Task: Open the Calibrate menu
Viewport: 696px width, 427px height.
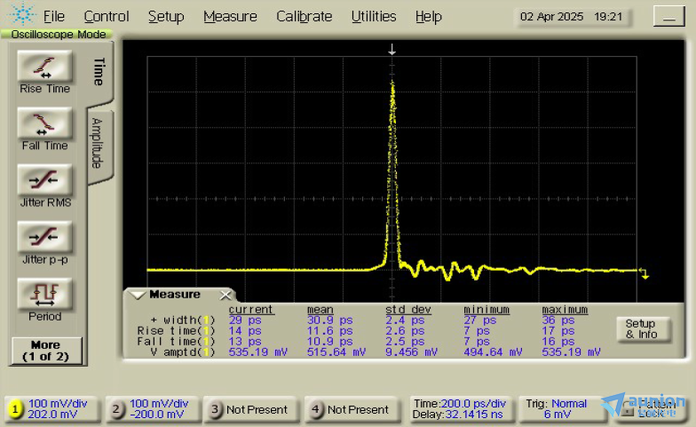Action: click(304, 16)
